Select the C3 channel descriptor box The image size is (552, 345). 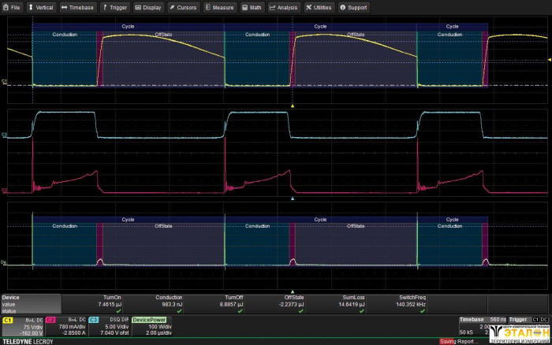[108, 327]
